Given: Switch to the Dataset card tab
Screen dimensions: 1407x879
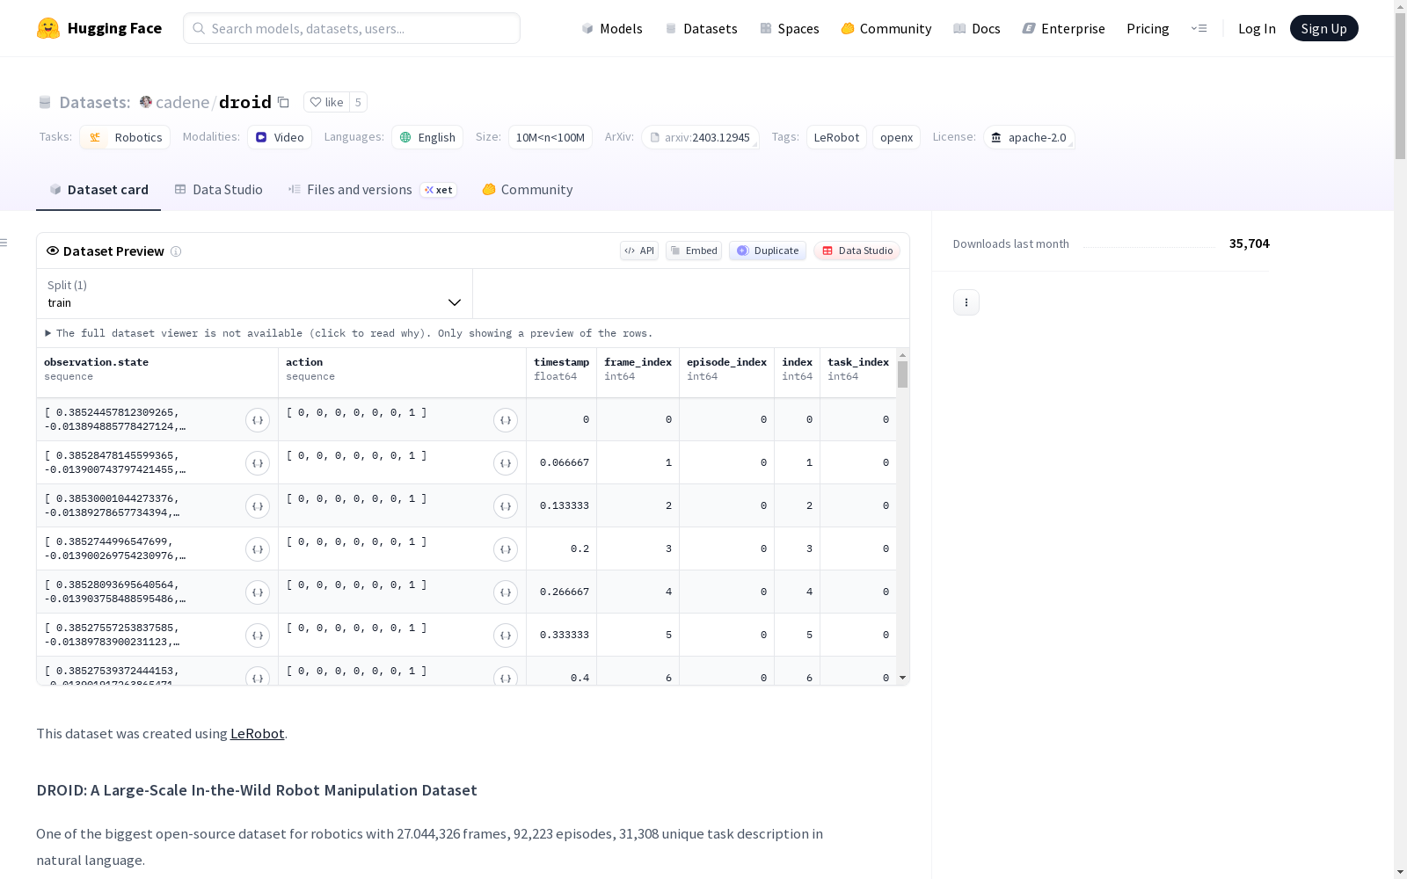Looking at the screenshot, I should click(98, 190).
